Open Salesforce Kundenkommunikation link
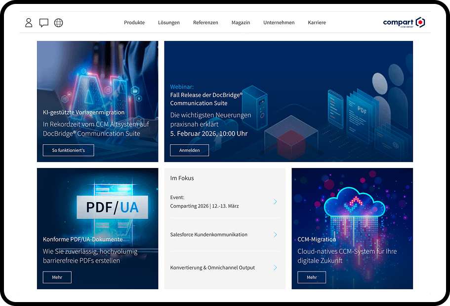The width and height of the screenshot is (450, 306). pos(208,235)
